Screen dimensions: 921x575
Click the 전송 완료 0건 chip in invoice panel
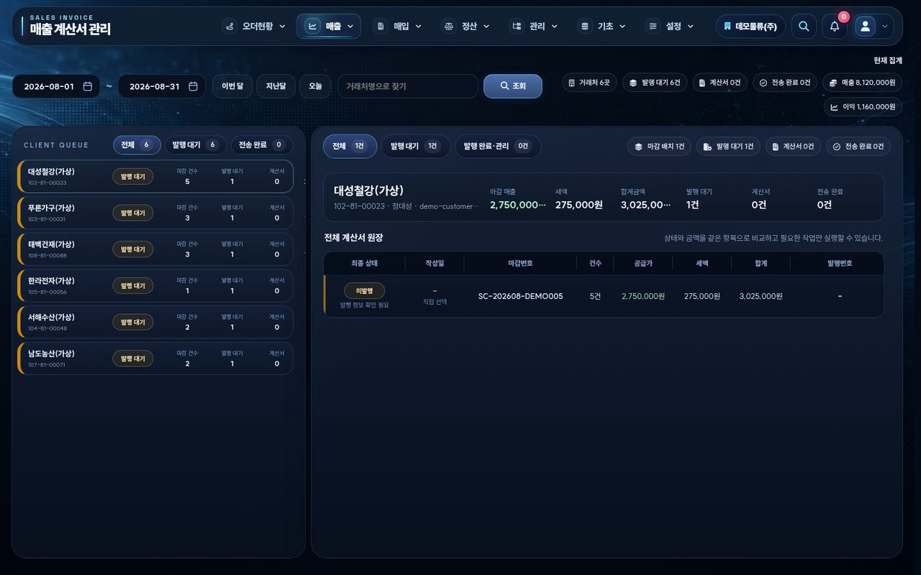tap(858, 147)
